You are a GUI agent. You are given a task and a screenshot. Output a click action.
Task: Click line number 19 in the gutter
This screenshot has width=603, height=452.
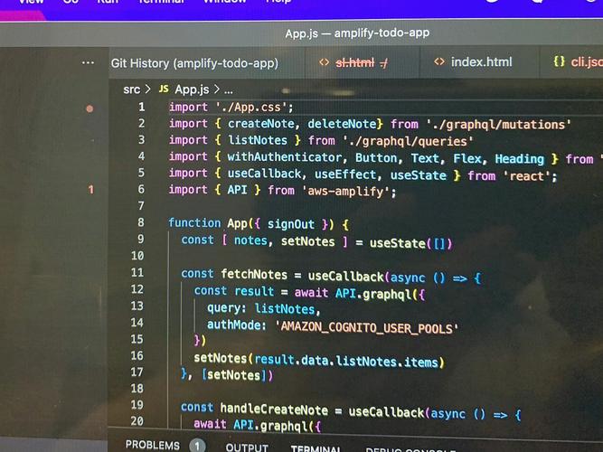click(x=137, y=405)
